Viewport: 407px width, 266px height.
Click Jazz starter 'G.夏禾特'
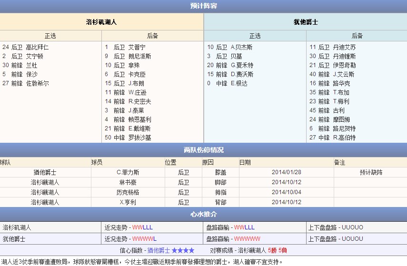pyautogui.click(x=242, y=65)
